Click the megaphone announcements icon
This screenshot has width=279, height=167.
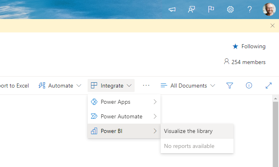[172, 9]
